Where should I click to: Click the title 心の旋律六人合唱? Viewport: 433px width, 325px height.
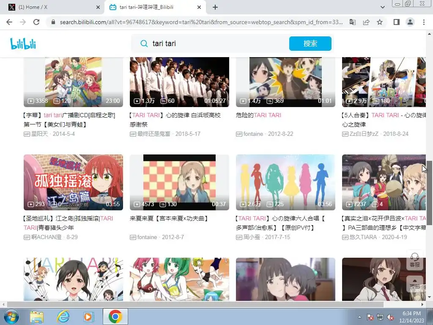click(x=281, y=223)
